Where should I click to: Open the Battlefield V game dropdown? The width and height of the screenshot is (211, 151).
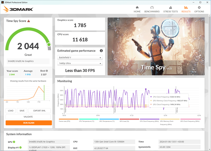click(80, 57)
